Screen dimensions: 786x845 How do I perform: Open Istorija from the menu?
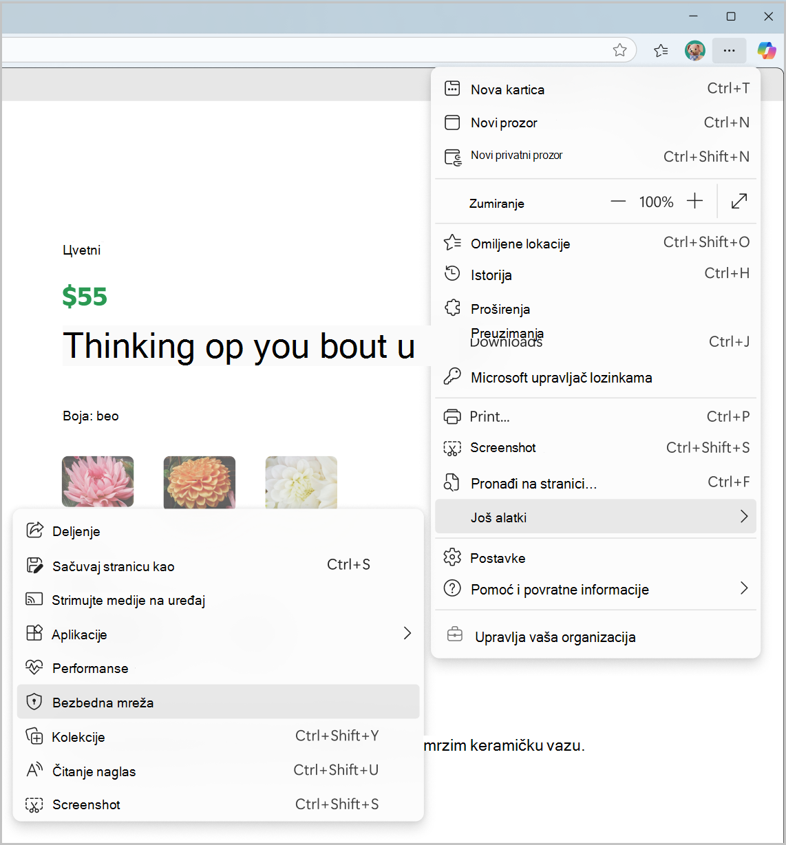[596, 275]
